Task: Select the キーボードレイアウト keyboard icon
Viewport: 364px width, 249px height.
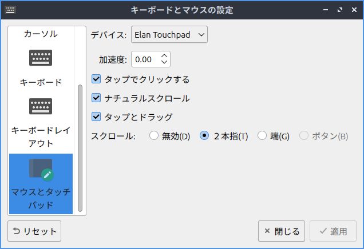Action: pyautogui.click(x=41, y=106)
